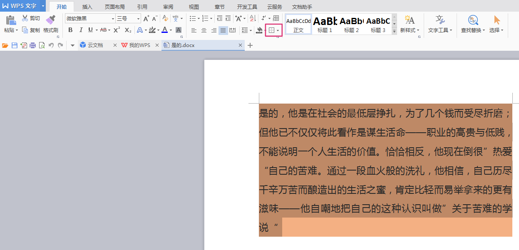Open the 页面布局 ribbon tab
This screenshot has width=519, height=250.
(115, 7)
